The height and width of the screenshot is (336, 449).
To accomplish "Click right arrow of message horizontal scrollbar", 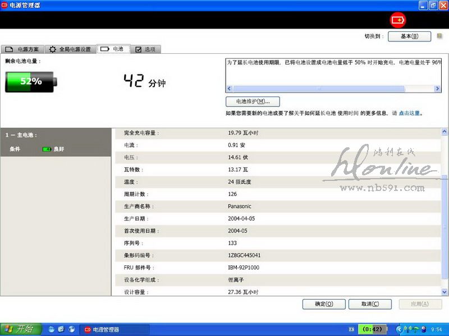I will coord(437,89).
